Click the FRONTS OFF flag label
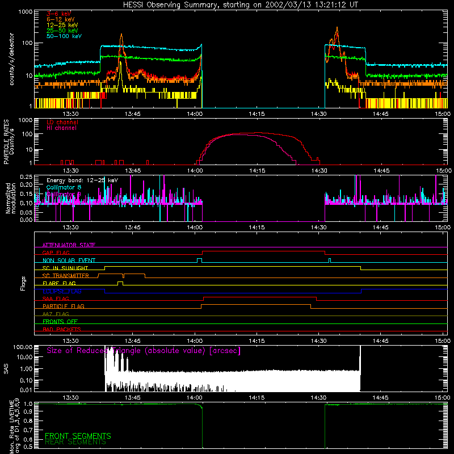454x454 pixels. point(60,321)
